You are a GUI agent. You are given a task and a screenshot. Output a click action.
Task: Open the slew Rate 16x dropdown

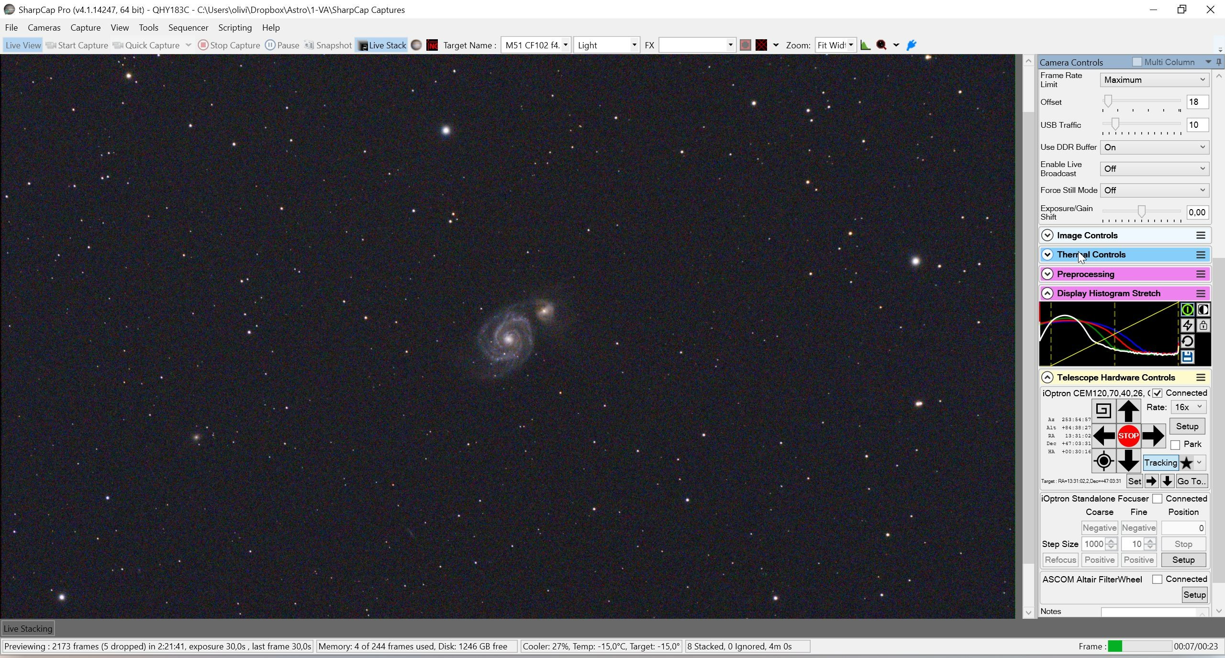coord(1188,407)
